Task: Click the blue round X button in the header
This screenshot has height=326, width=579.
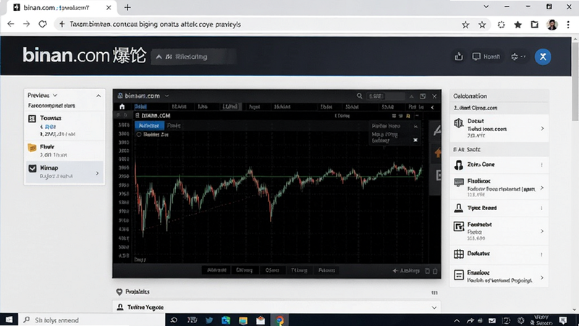Action: pyautogui.click(x=543, y=57)
